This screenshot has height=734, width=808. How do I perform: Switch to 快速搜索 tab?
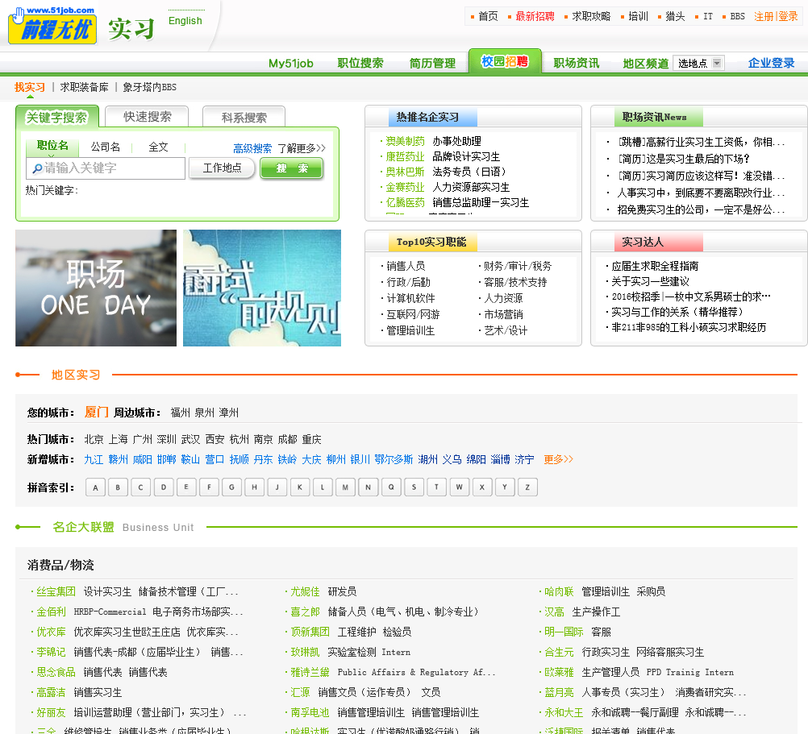[x=147, y=117]
